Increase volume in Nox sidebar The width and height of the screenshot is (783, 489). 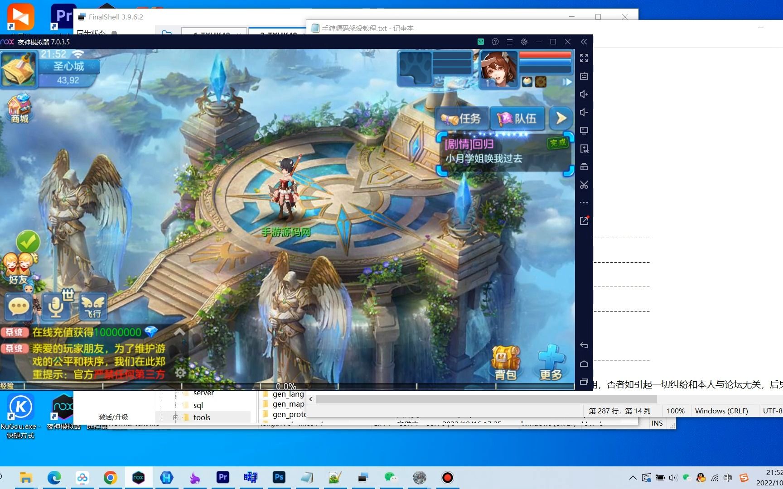point(584,94)
